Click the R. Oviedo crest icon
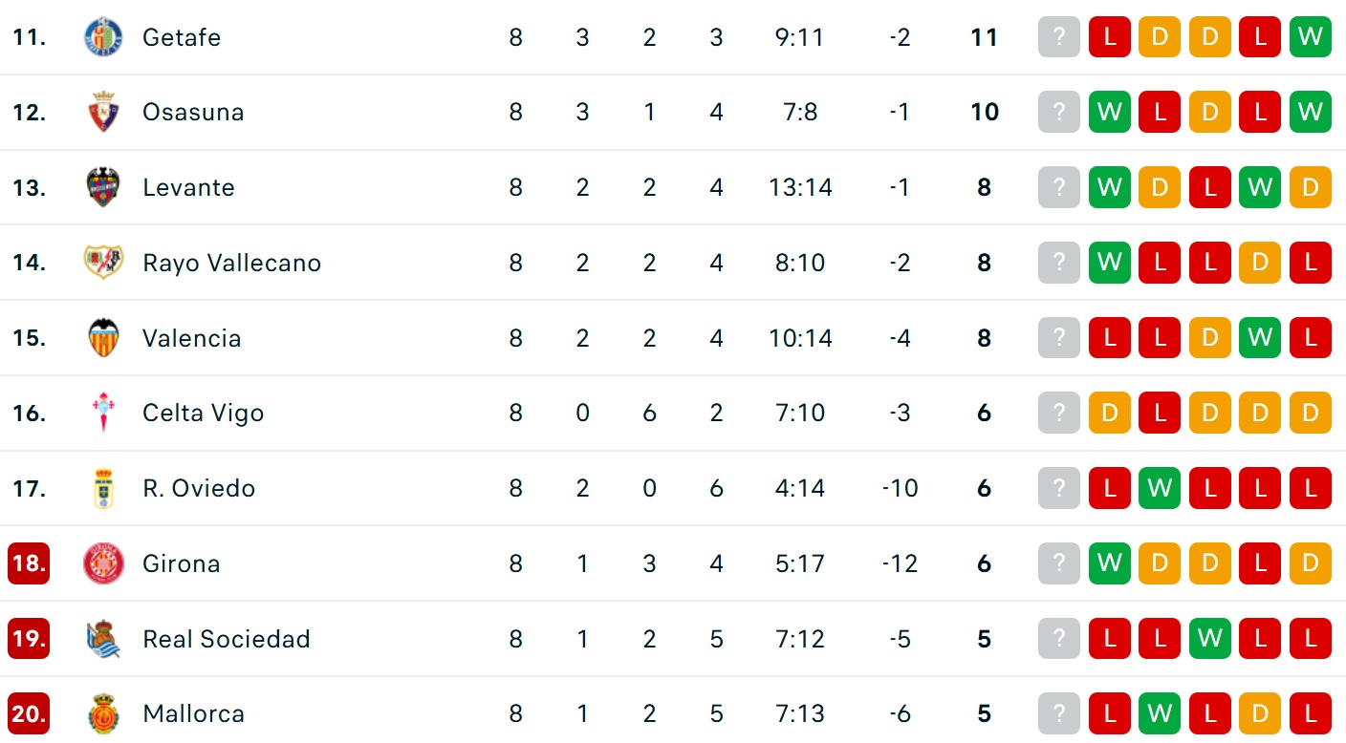 click(103, 488)
